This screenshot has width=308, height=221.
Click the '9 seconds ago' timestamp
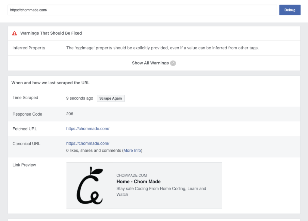(80, 98)
